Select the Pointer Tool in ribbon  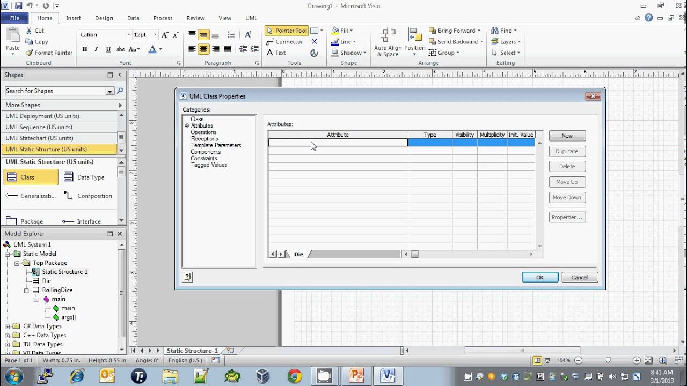click(287, 31)
